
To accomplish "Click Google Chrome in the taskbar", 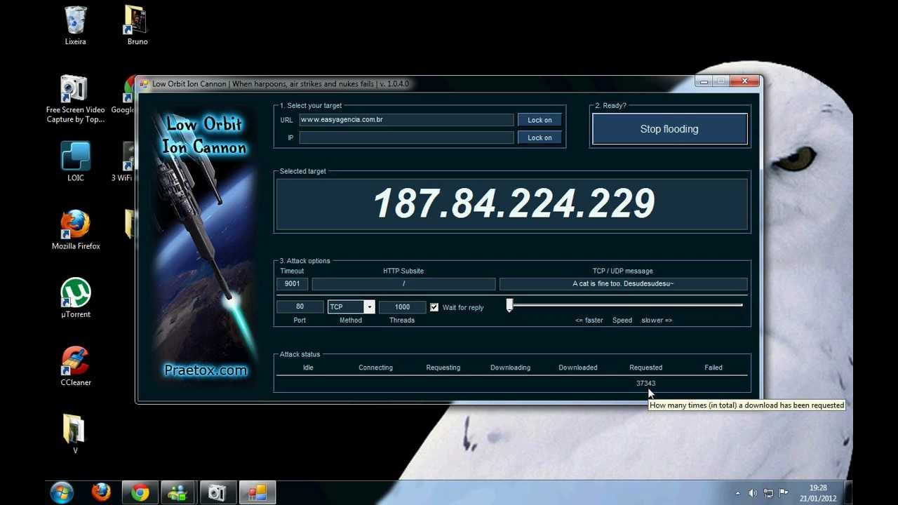I will coord(140,493).
